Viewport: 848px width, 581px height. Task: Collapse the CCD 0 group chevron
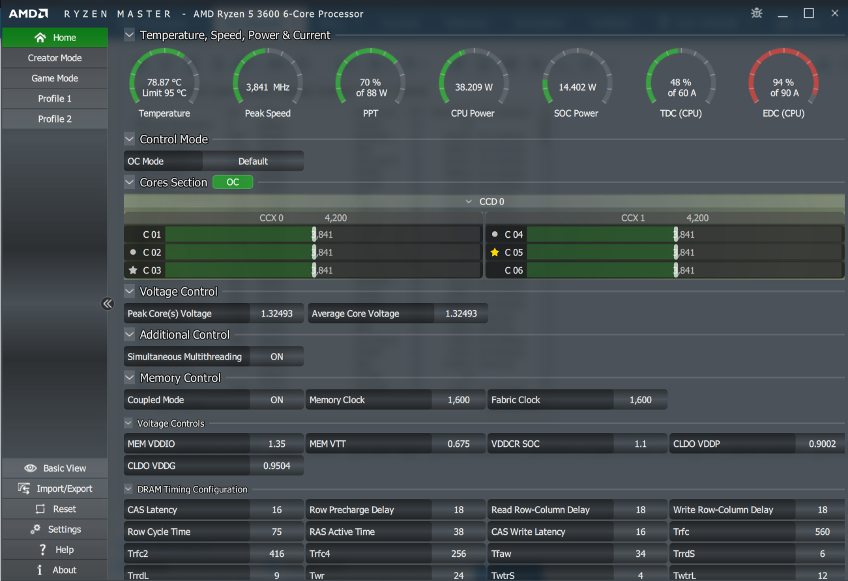tap(469, 202)
